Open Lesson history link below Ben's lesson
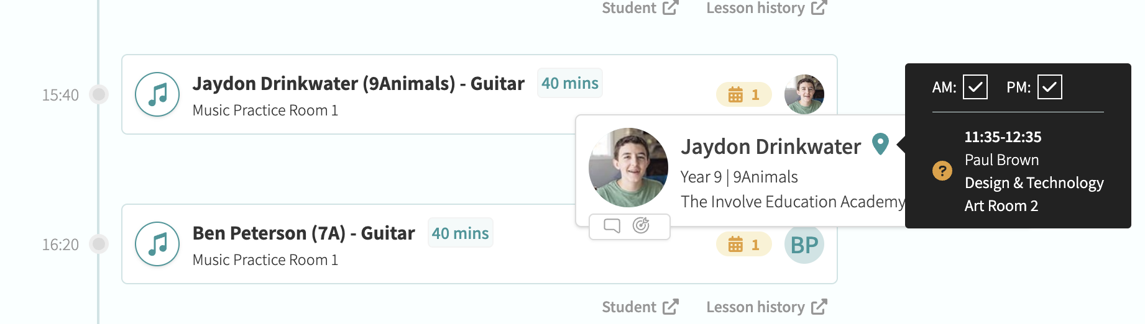The image size is (1145, 324). tap(766, 307)
